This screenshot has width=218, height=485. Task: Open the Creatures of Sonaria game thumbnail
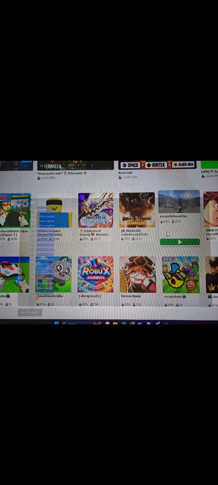[96, 210]
